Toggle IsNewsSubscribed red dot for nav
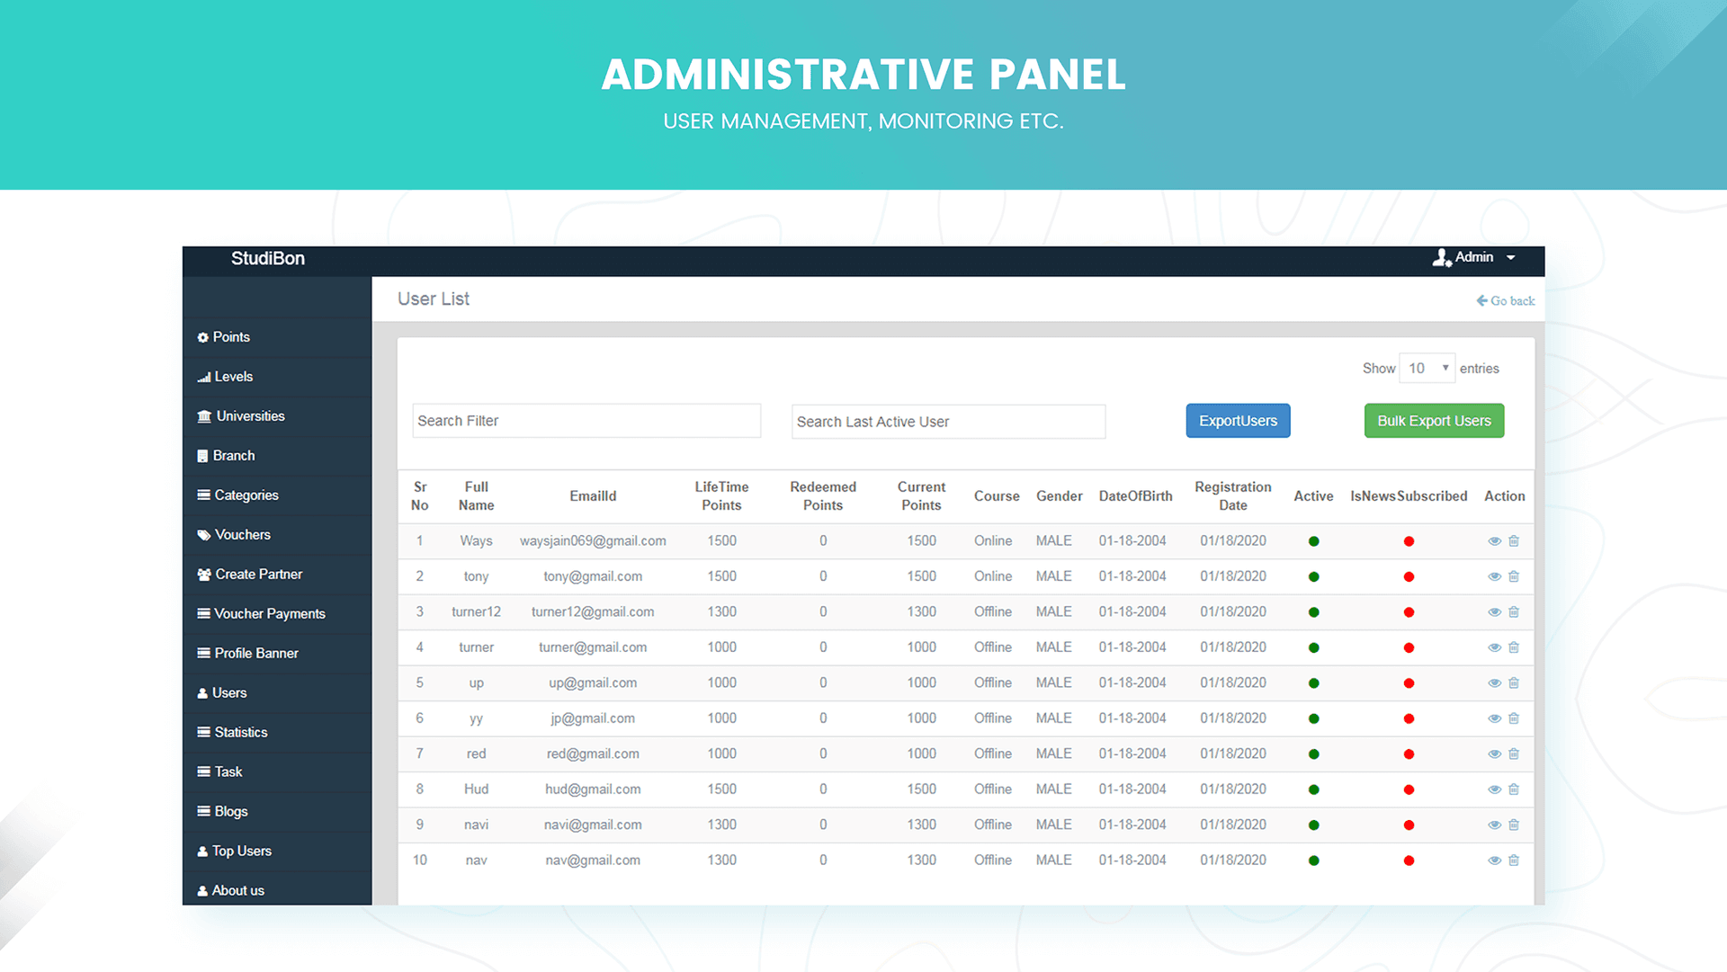The width and height of the screenshot is (1727, 972). point(1409,861)
